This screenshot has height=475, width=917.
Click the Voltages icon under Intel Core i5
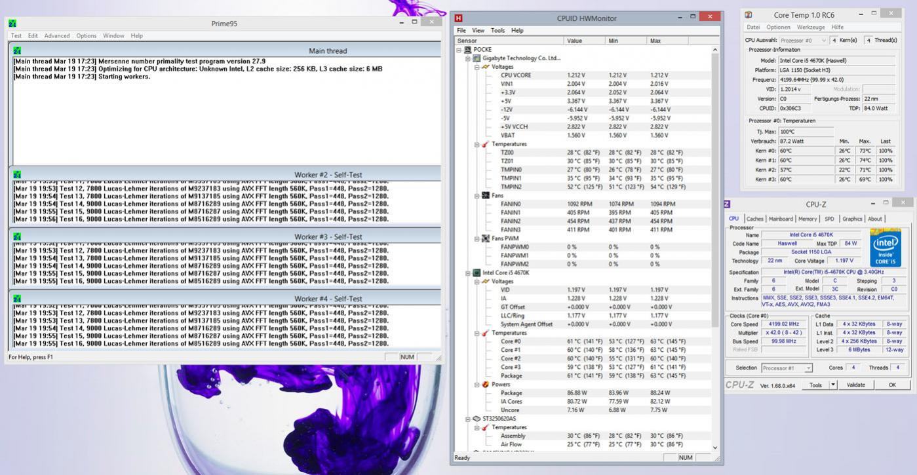click(x=485, y=281)
